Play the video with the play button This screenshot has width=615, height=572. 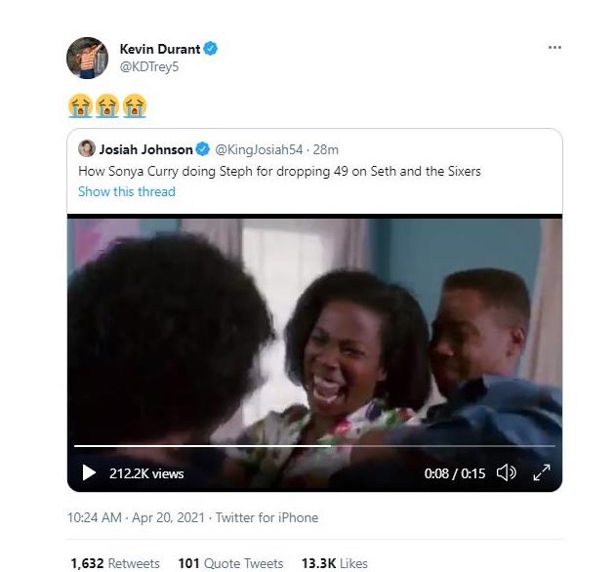[x=89, y=473]
